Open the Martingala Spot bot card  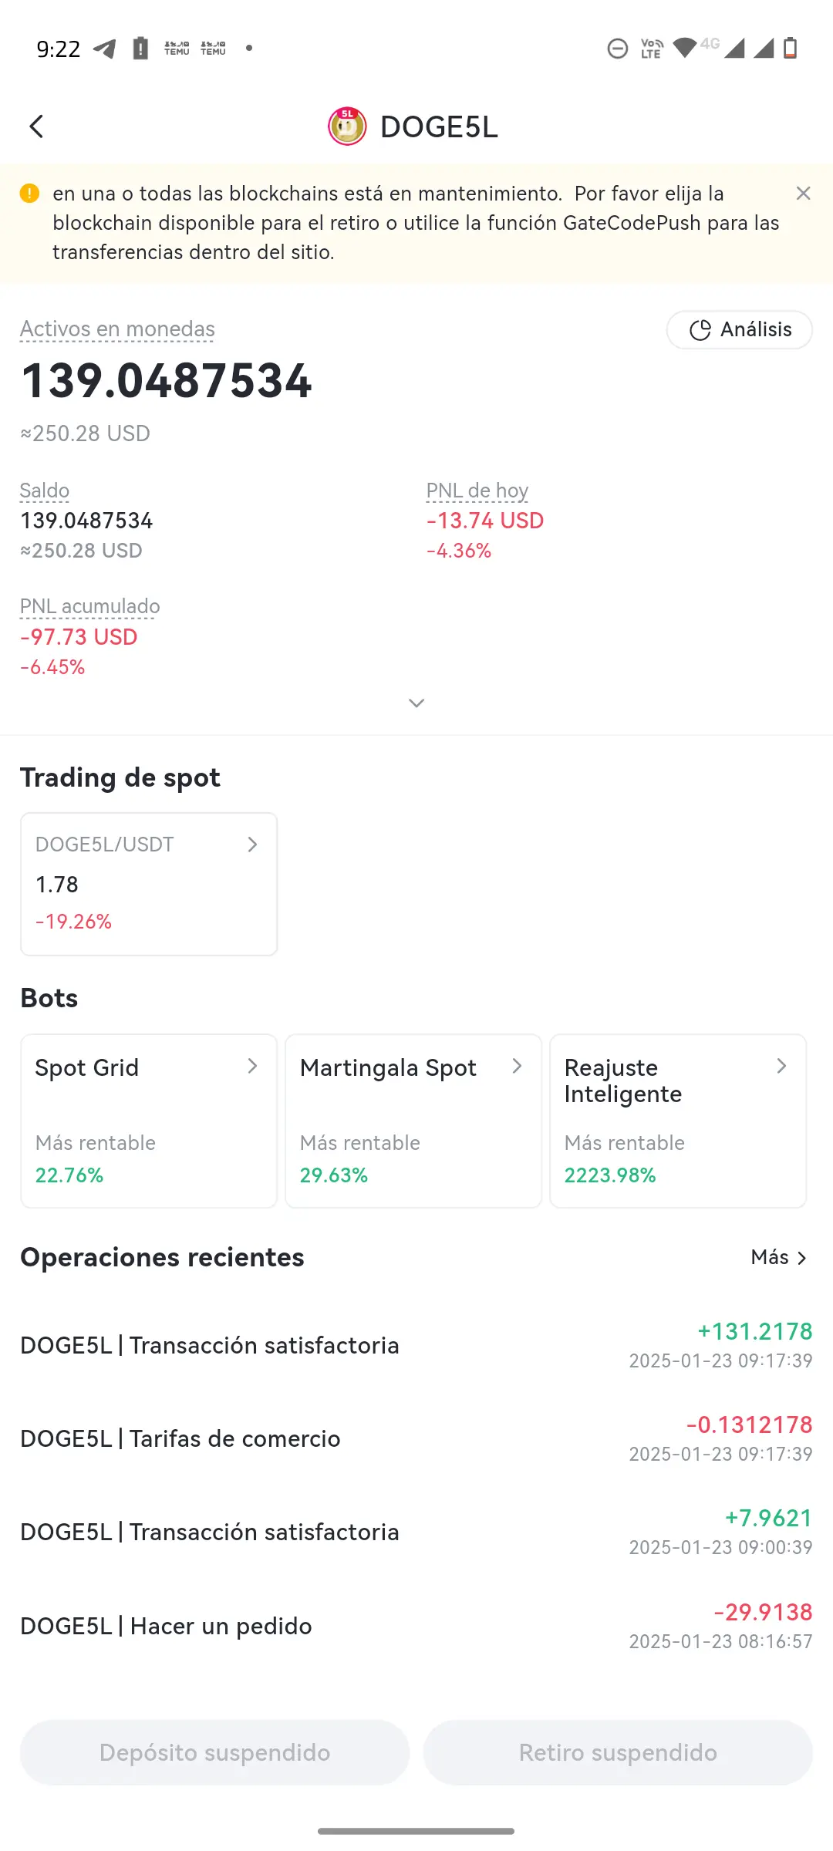413,1121
